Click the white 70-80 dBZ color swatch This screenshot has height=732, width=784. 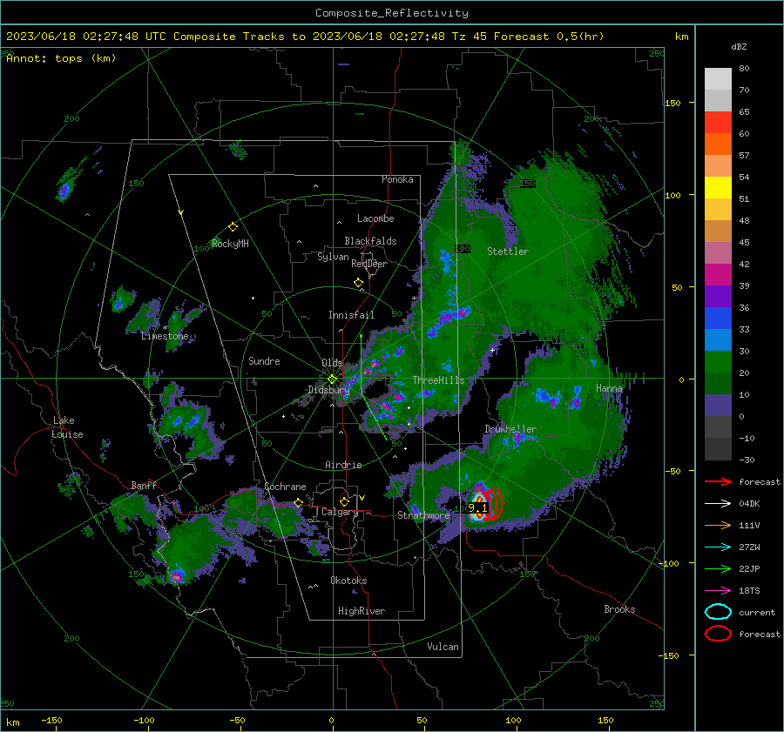[718, 79]
